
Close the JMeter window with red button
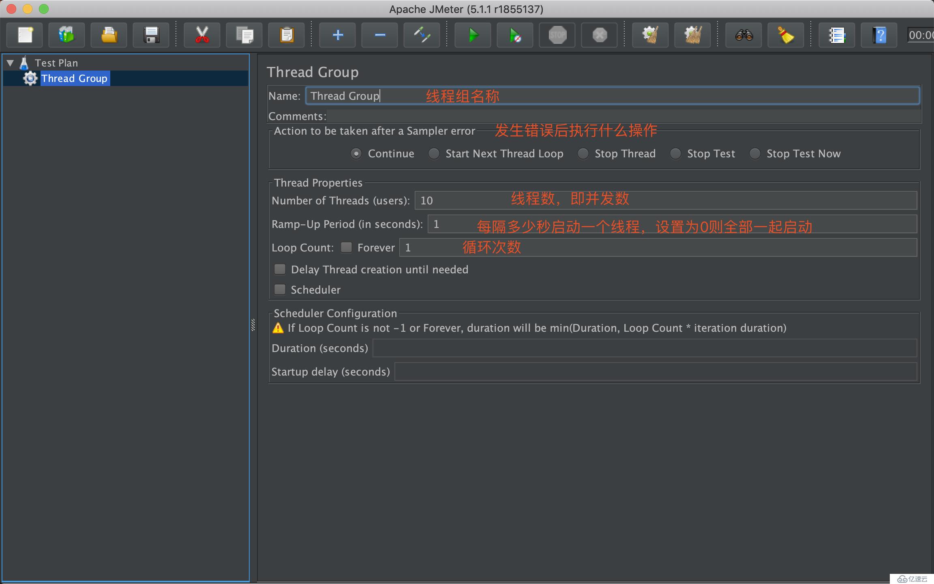point(11,9)
